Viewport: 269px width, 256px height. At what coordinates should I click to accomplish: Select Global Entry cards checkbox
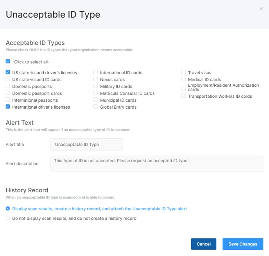click(95, 106)
